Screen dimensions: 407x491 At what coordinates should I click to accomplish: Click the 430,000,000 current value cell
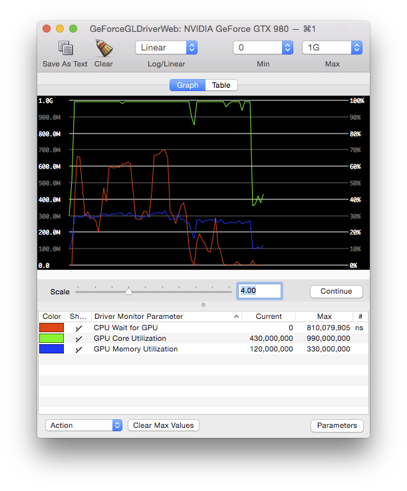coord(271,338)
